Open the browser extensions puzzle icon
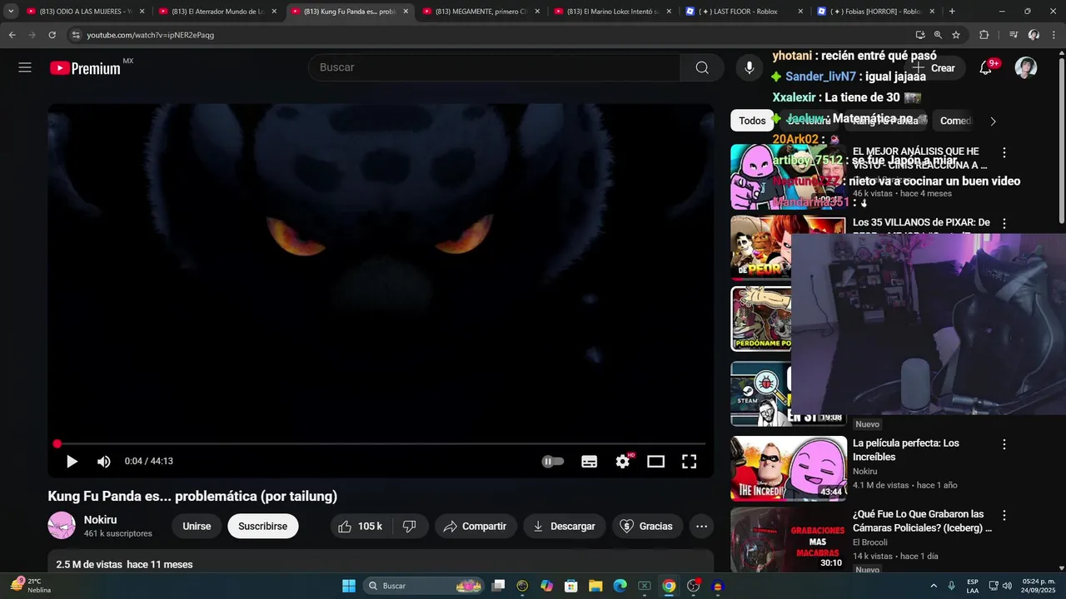The image size is (1066, 599). pos(984,35)
